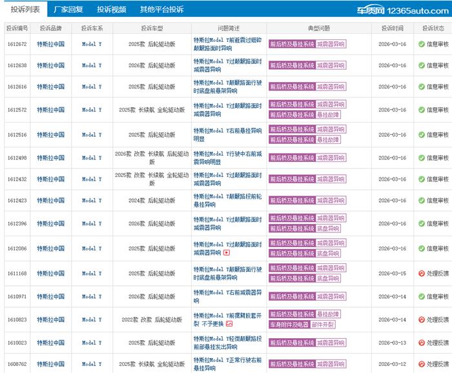This screenshot has height=373, width=452.
Task: Click the red status icon for complaint 1610023
Action: pyautogui.click(x=421, y=343)
